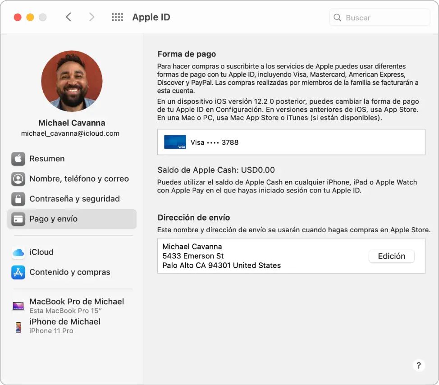Viewport: 439px width, 385px height.
Task: Open Nombre, teléfono y correo
Action: pos(72,179)
